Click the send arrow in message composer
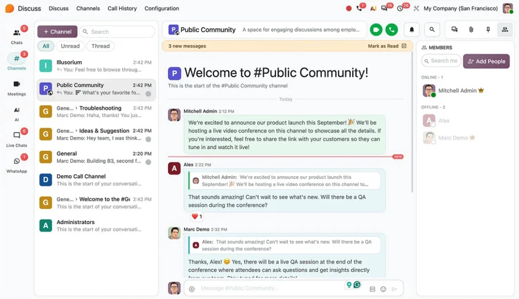519x299 pixels. (x=394, y=289)
